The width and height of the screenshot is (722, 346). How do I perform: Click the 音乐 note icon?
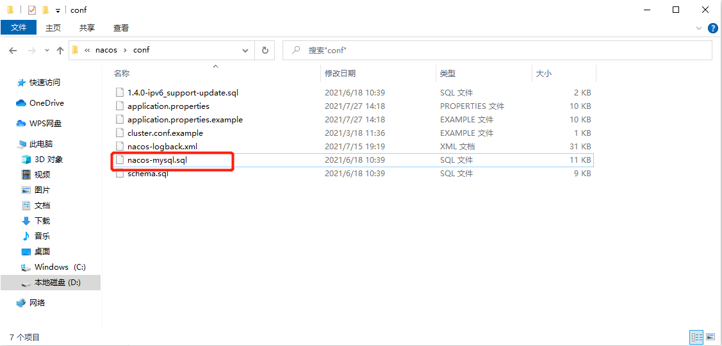point(26,236)
